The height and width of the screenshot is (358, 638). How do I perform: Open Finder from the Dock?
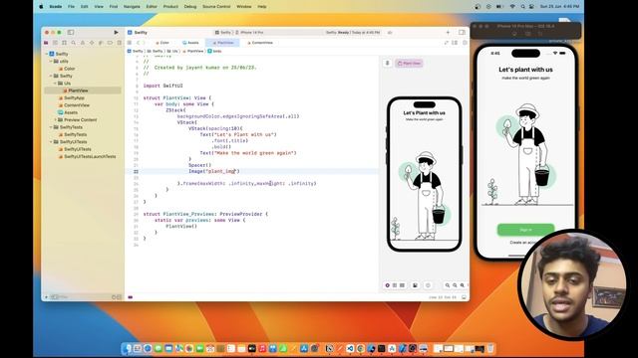coord(128,348)
